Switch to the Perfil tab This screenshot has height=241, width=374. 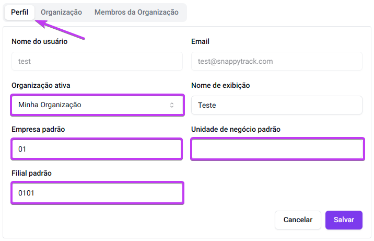pos(19,12)
